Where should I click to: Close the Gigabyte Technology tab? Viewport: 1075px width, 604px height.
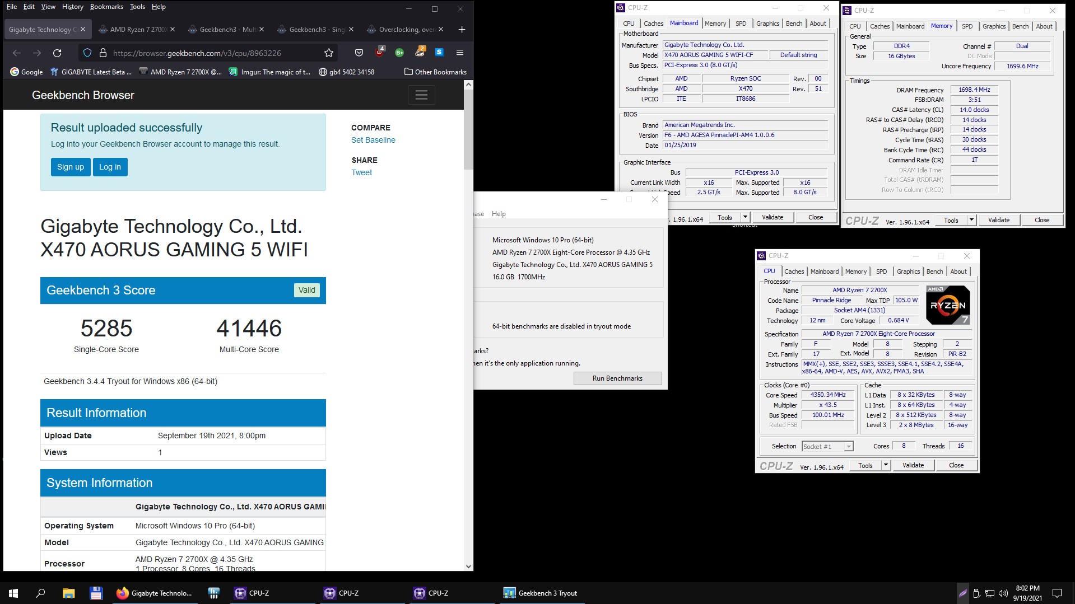(x=83, y=29)
